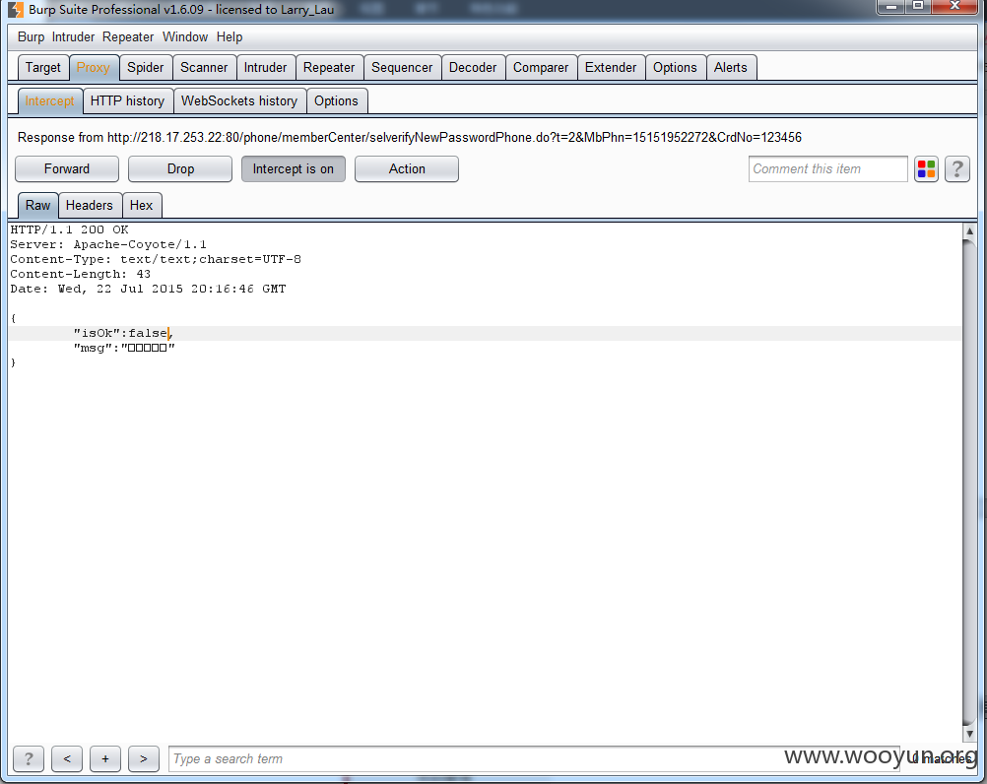Open the highlight color picker icon
This screenshot has width=987, height=784.
pos(926,169)
